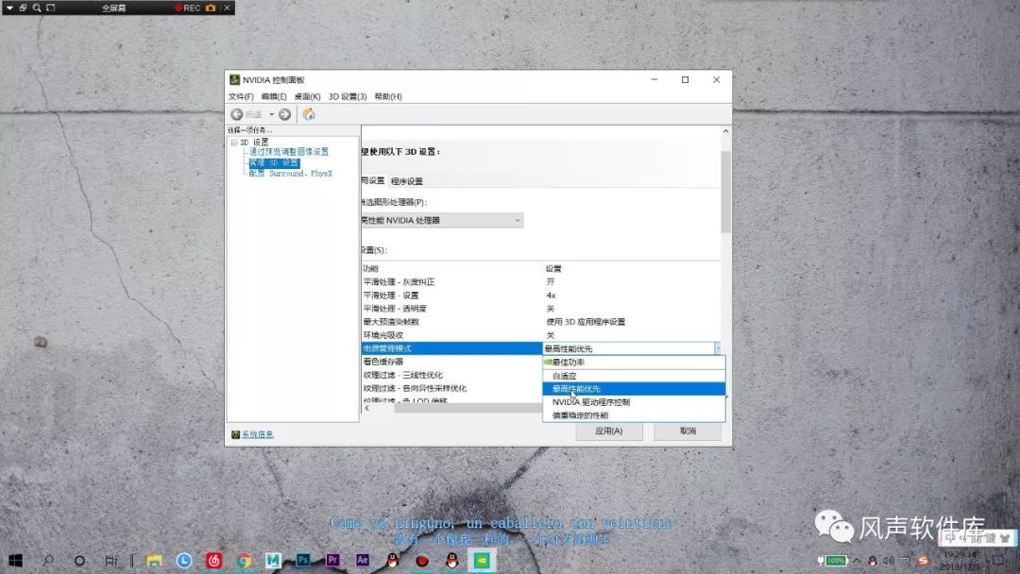This screenshot has width=1020, height=574.
Task: Click the NVIDIA logo in the window title bar
Action: (233, 79)
